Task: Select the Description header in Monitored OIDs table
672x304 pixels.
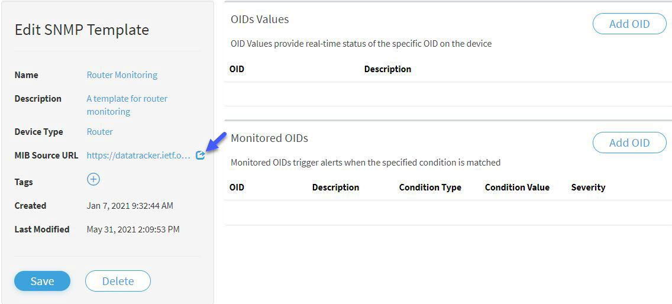Action: click(x=335, y=187)
